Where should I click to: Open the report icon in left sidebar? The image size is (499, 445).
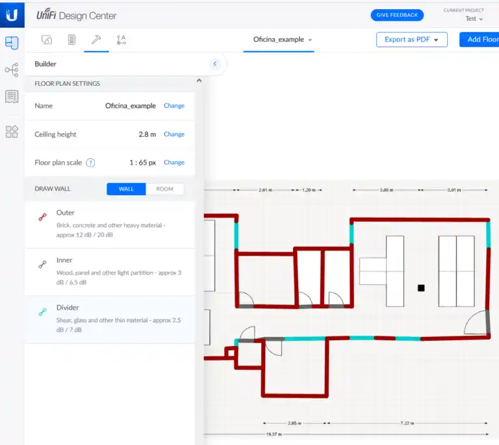[12, 97]
